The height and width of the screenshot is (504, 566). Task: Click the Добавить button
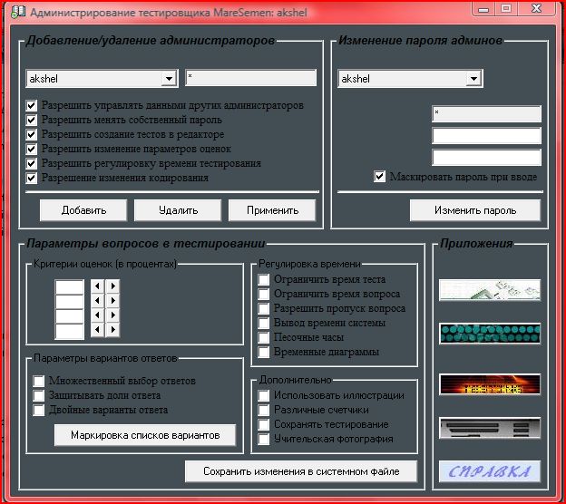(83, 210)
